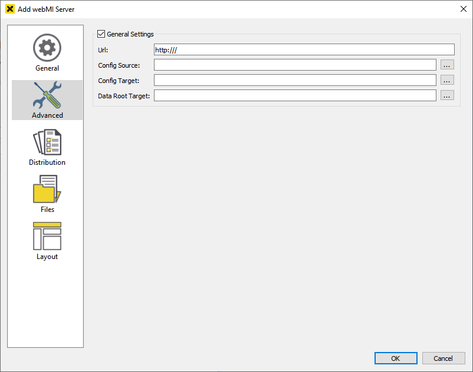473x372 pixels.
Task: Focus the Config Source text field
Action: (295, 65)
